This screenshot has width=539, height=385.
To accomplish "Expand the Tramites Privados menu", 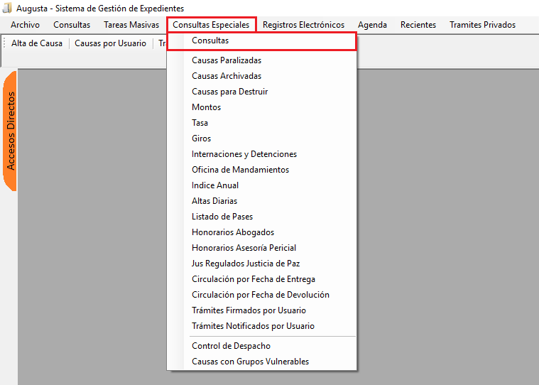I will 482,25.
